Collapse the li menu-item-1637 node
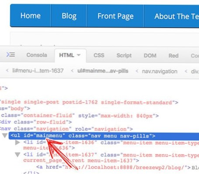 17,155
